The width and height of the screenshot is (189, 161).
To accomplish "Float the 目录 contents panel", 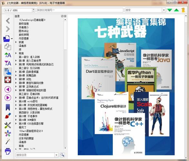I will [x=62, y=16].
